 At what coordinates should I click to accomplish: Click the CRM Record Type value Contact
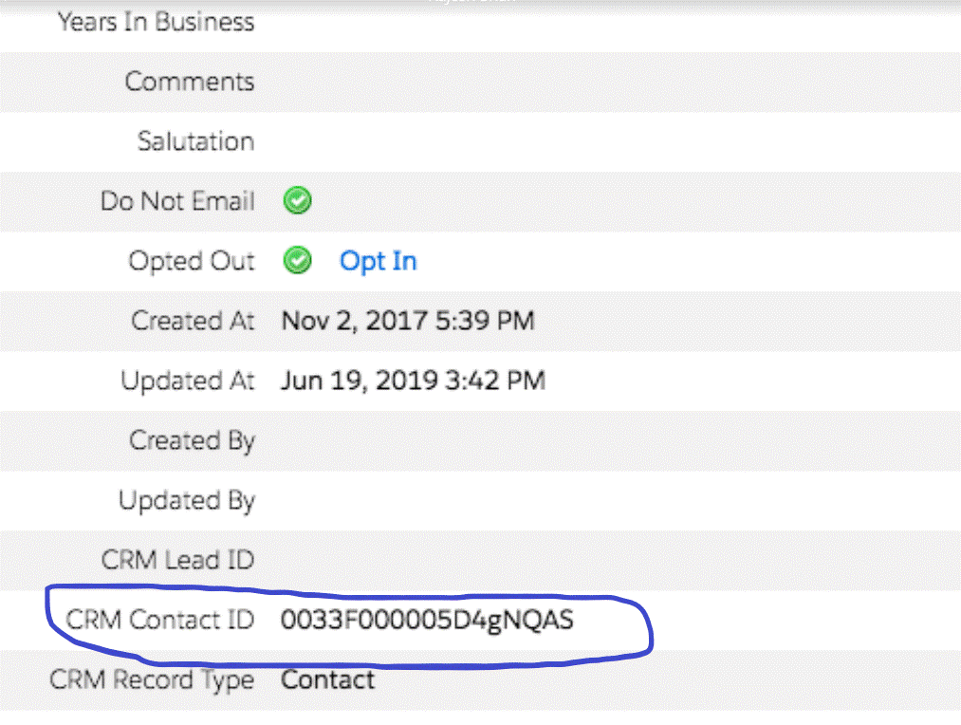(327, 679)
